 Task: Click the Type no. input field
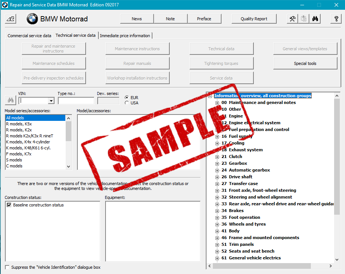coord(76,101)
